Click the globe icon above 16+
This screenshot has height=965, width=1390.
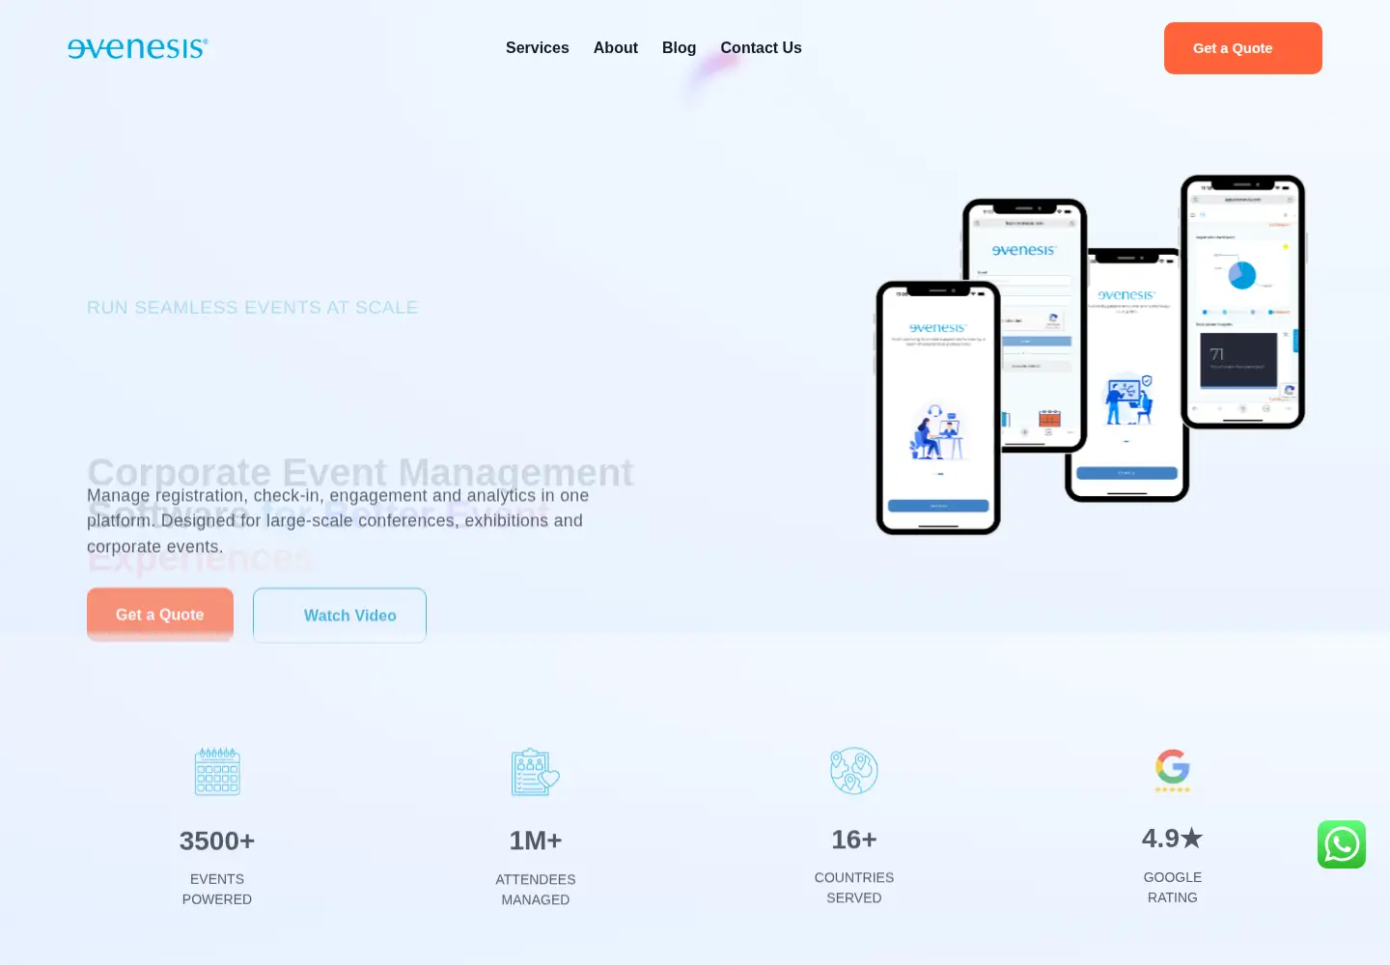(854, 770)
